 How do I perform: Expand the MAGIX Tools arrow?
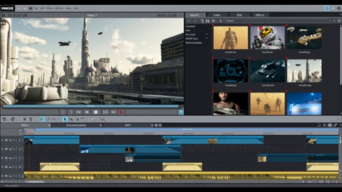click(x=207, y=39)
